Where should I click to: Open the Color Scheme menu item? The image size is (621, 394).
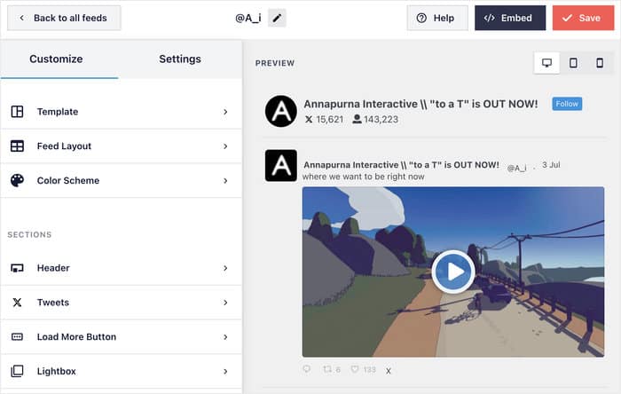pyautogui.click(x=121, y=180)
